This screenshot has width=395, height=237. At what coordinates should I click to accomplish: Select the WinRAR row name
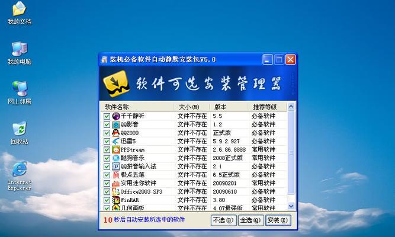tap(130, 200)
